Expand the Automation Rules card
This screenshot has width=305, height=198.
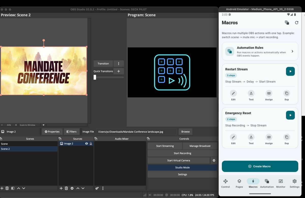coord(260,51)
